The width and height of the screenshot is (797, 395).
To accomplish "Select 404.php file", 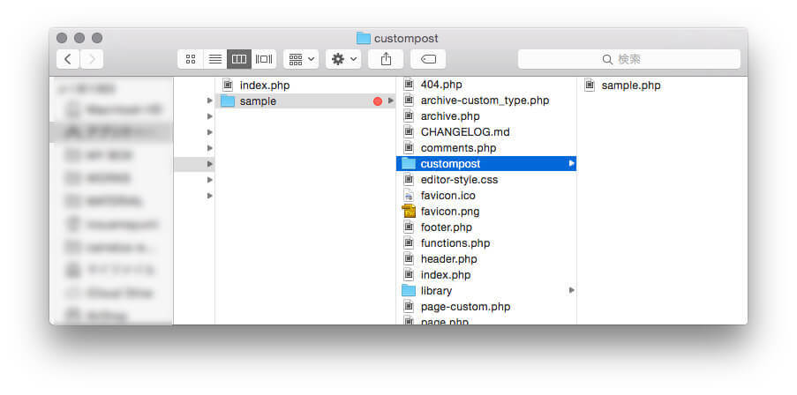I will (486, 85).
